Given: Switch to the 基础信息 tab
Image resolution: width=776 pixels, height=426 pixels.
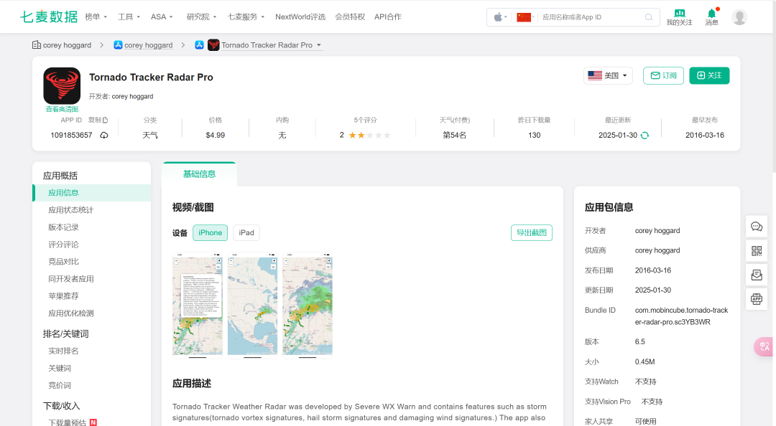Looking at the screenshot, I should pos(200,174).
